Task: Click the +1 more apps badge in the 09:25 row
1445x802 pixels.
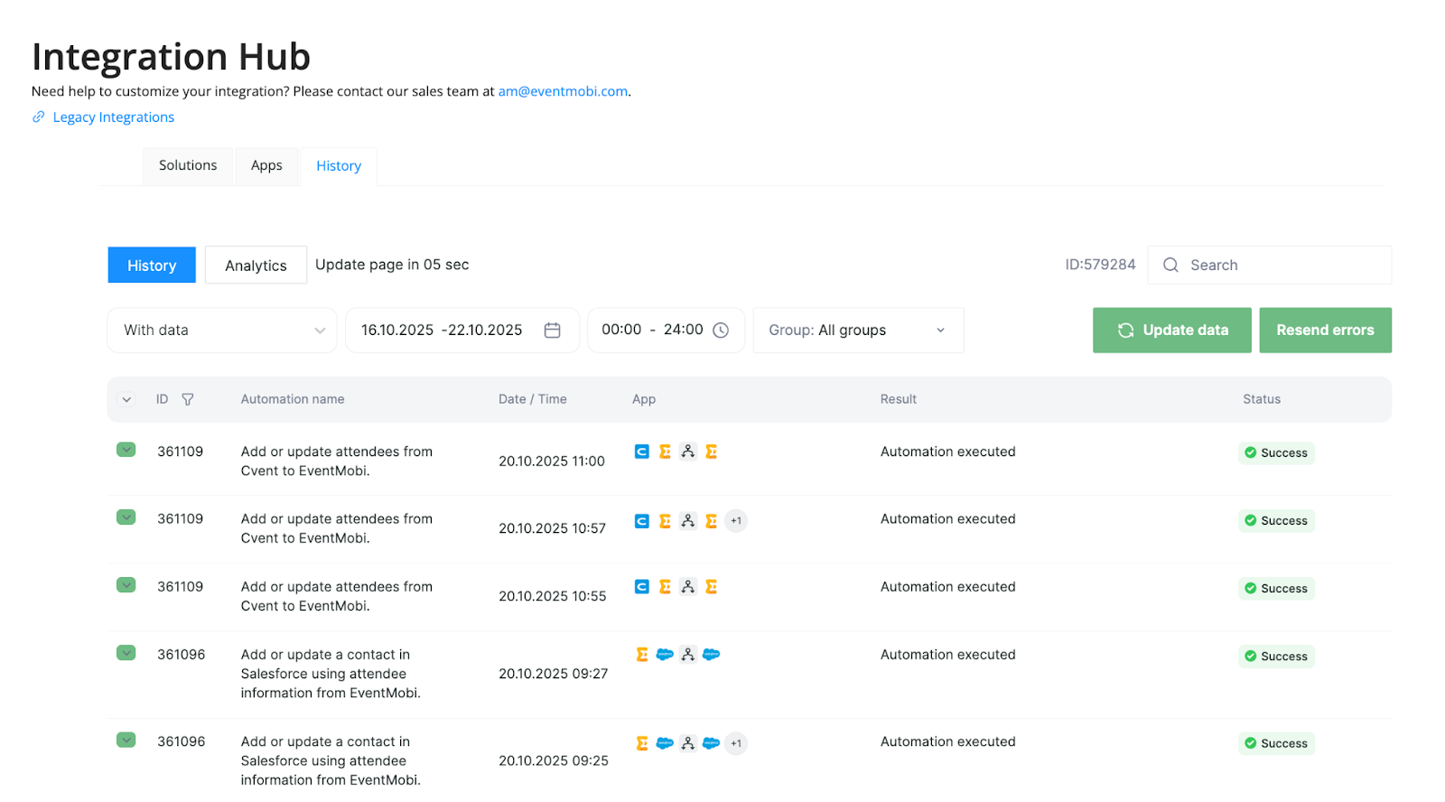Action: pos(736,743)
